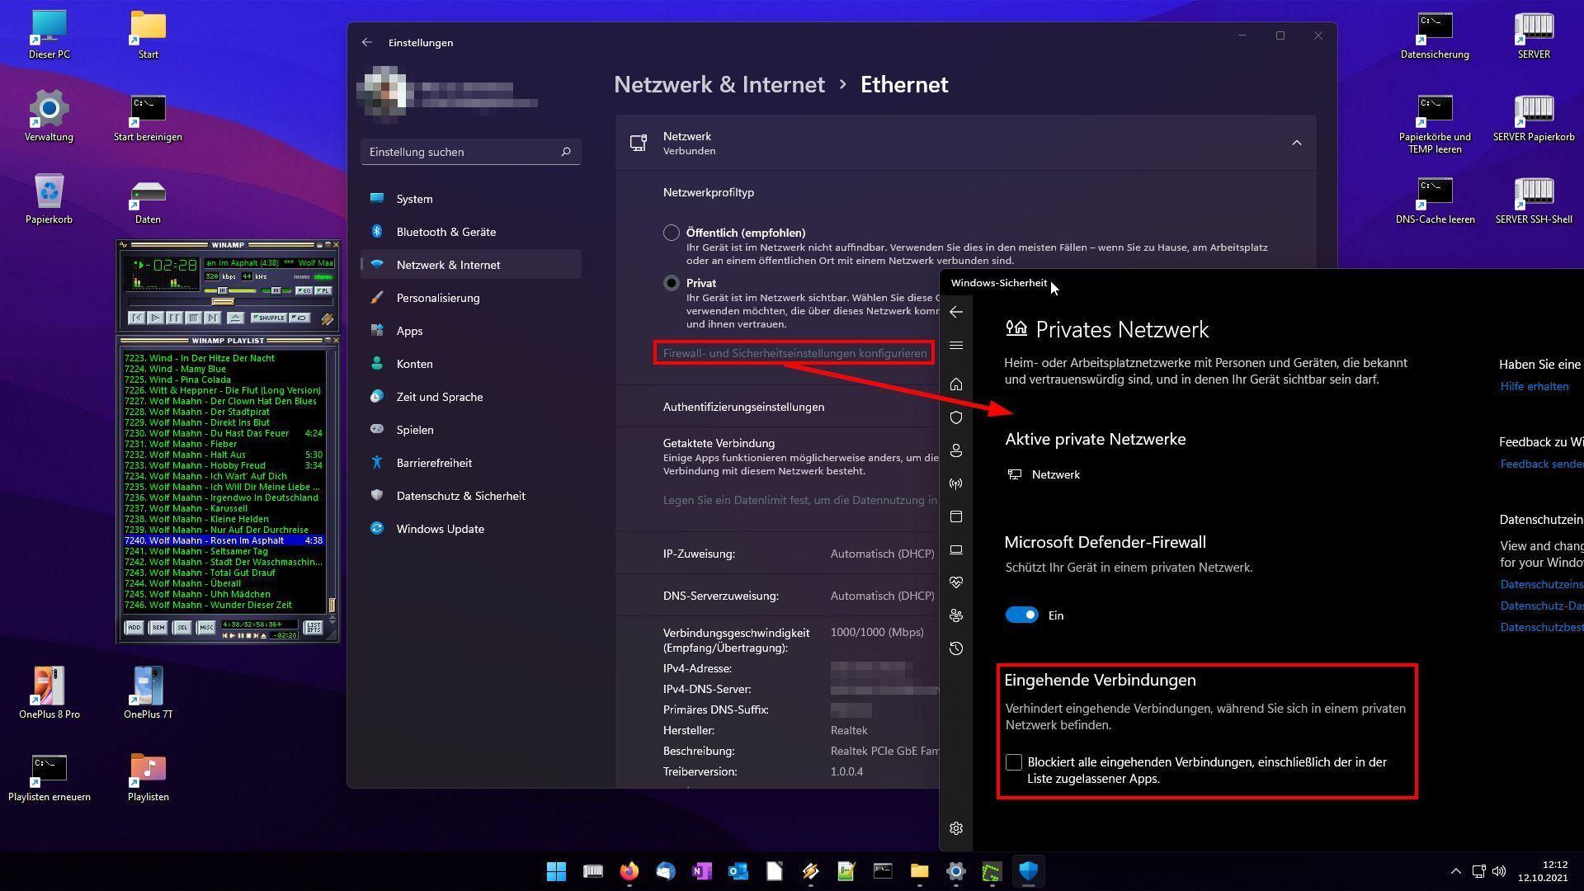Open Windows Security settings gear icon
Screen dimensions: 1584x891
(x=956, y=828)
